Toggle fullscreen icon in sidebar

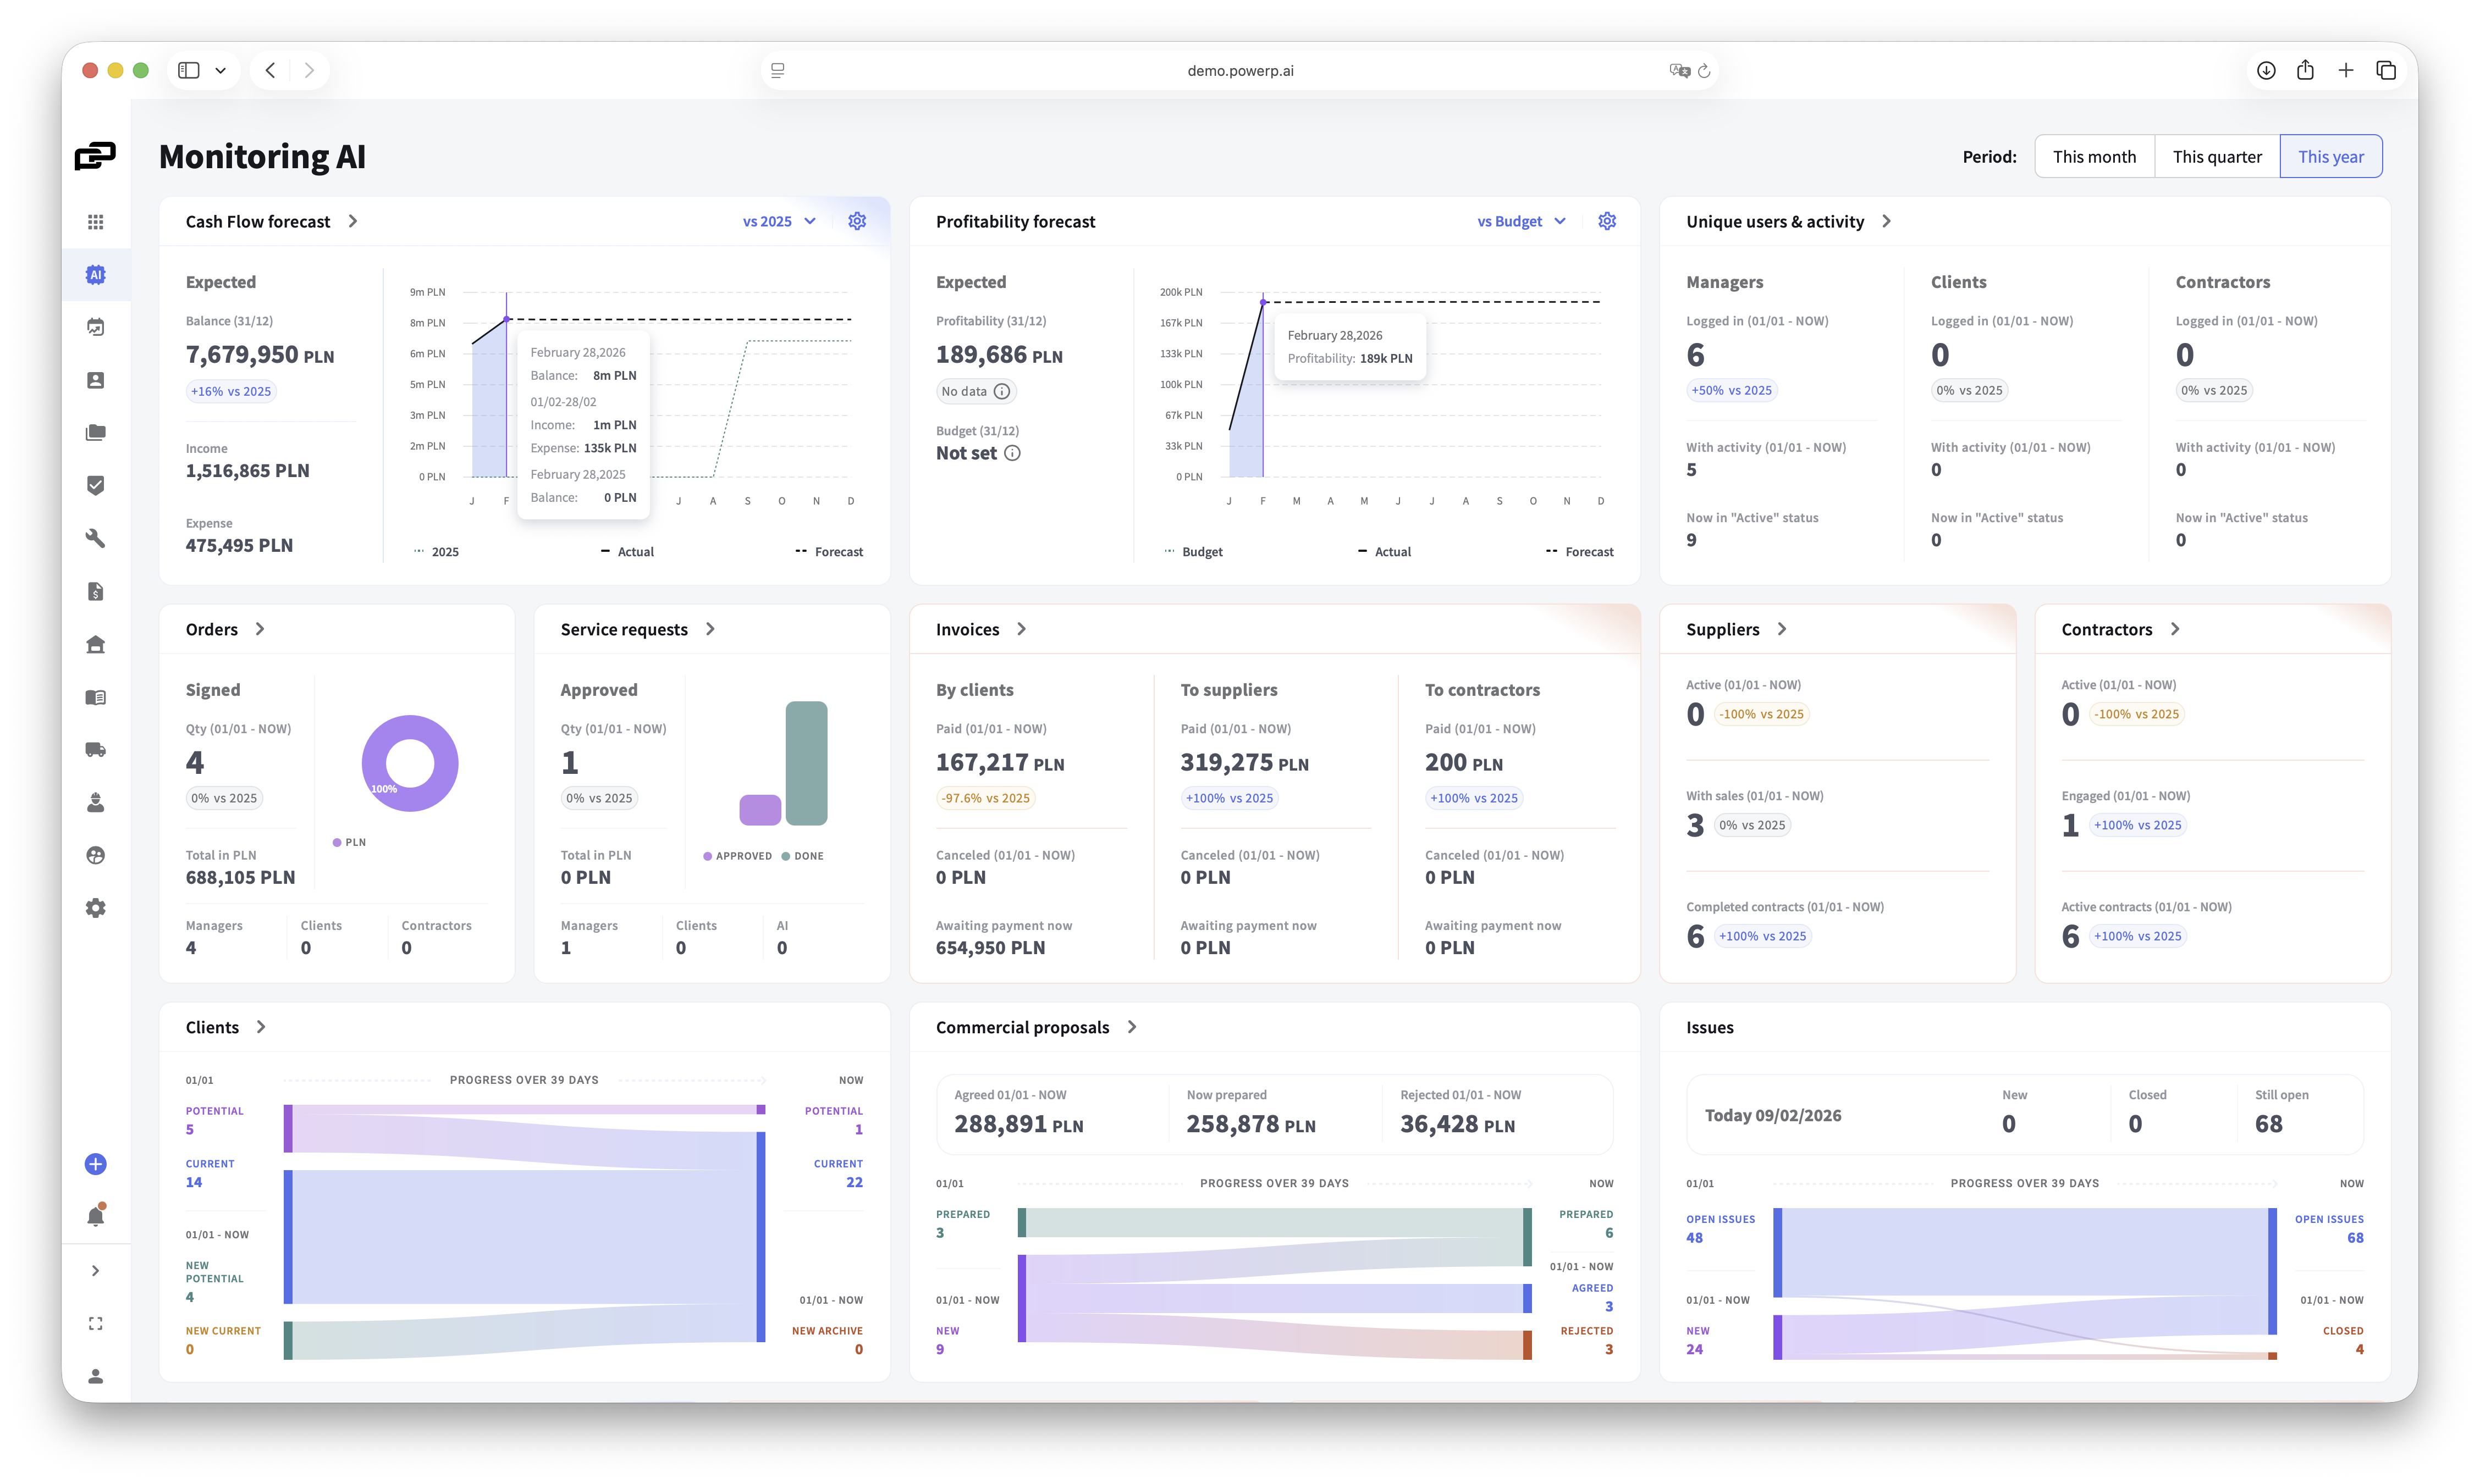point(95,1323)
